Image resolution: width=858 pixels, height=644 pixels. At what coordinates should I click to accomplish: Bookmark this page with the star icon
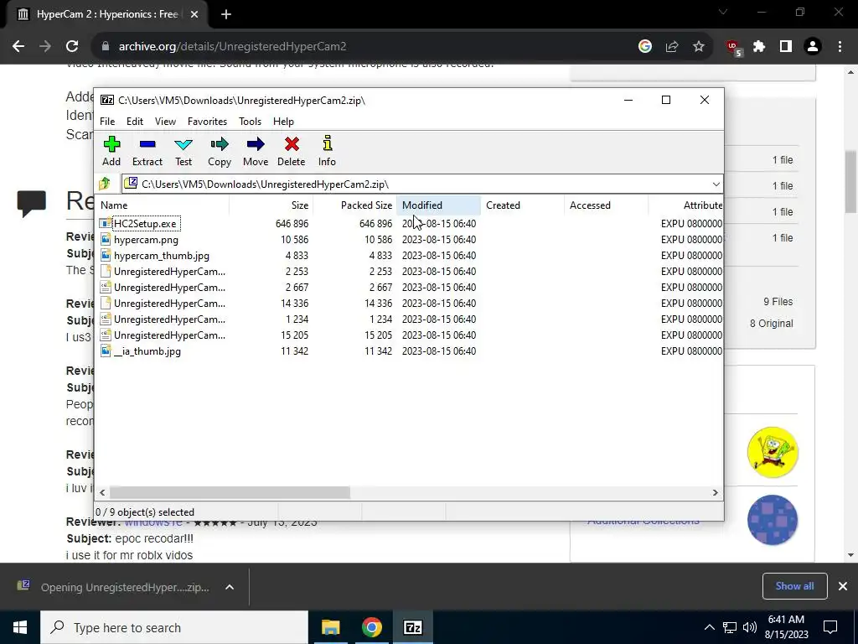click(699, 47)
